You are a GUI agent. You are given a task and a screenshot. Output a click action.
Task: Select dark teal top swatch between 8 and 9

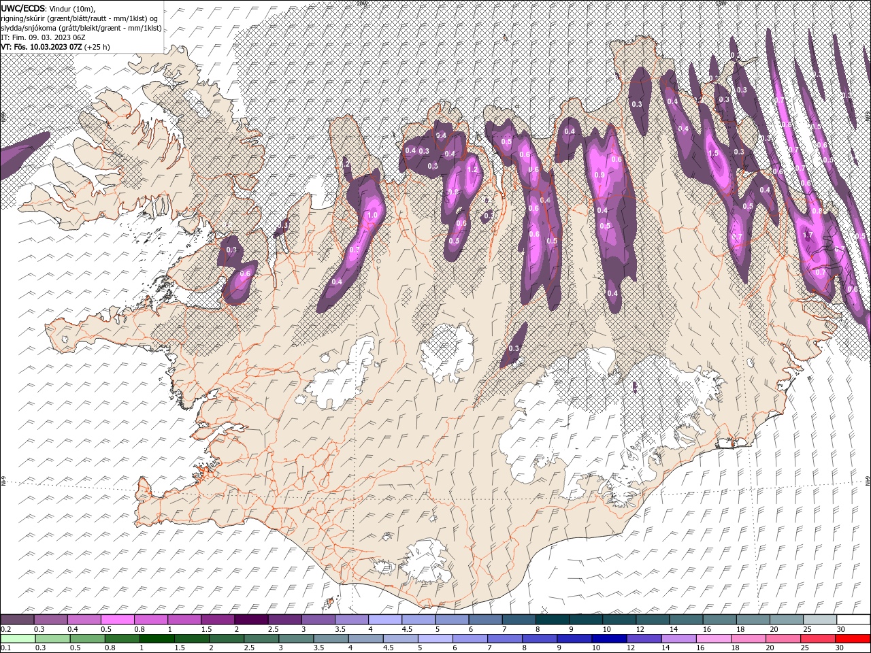552,619
